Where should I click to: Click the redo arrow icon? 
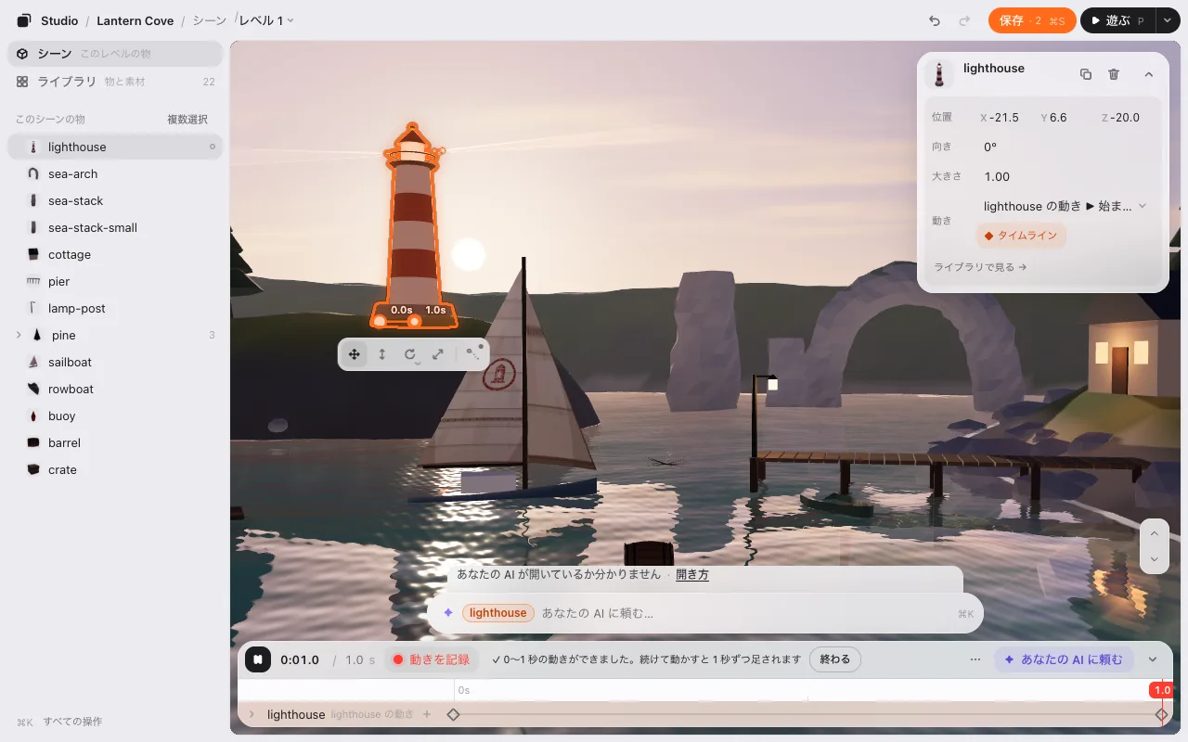[x=964, y=20]
